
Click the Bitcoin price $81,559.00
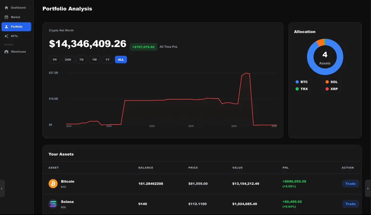(198, 184)
